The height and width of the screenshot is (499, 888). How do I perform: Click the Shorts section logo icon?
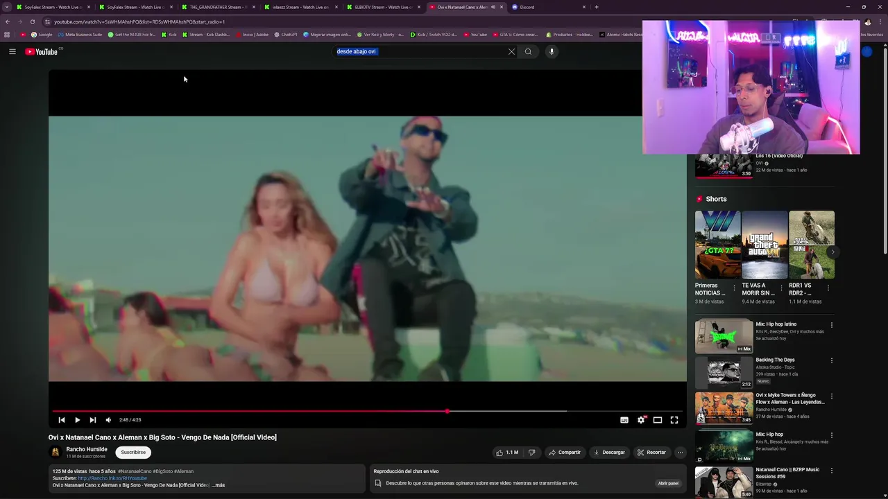pos(699,199)
